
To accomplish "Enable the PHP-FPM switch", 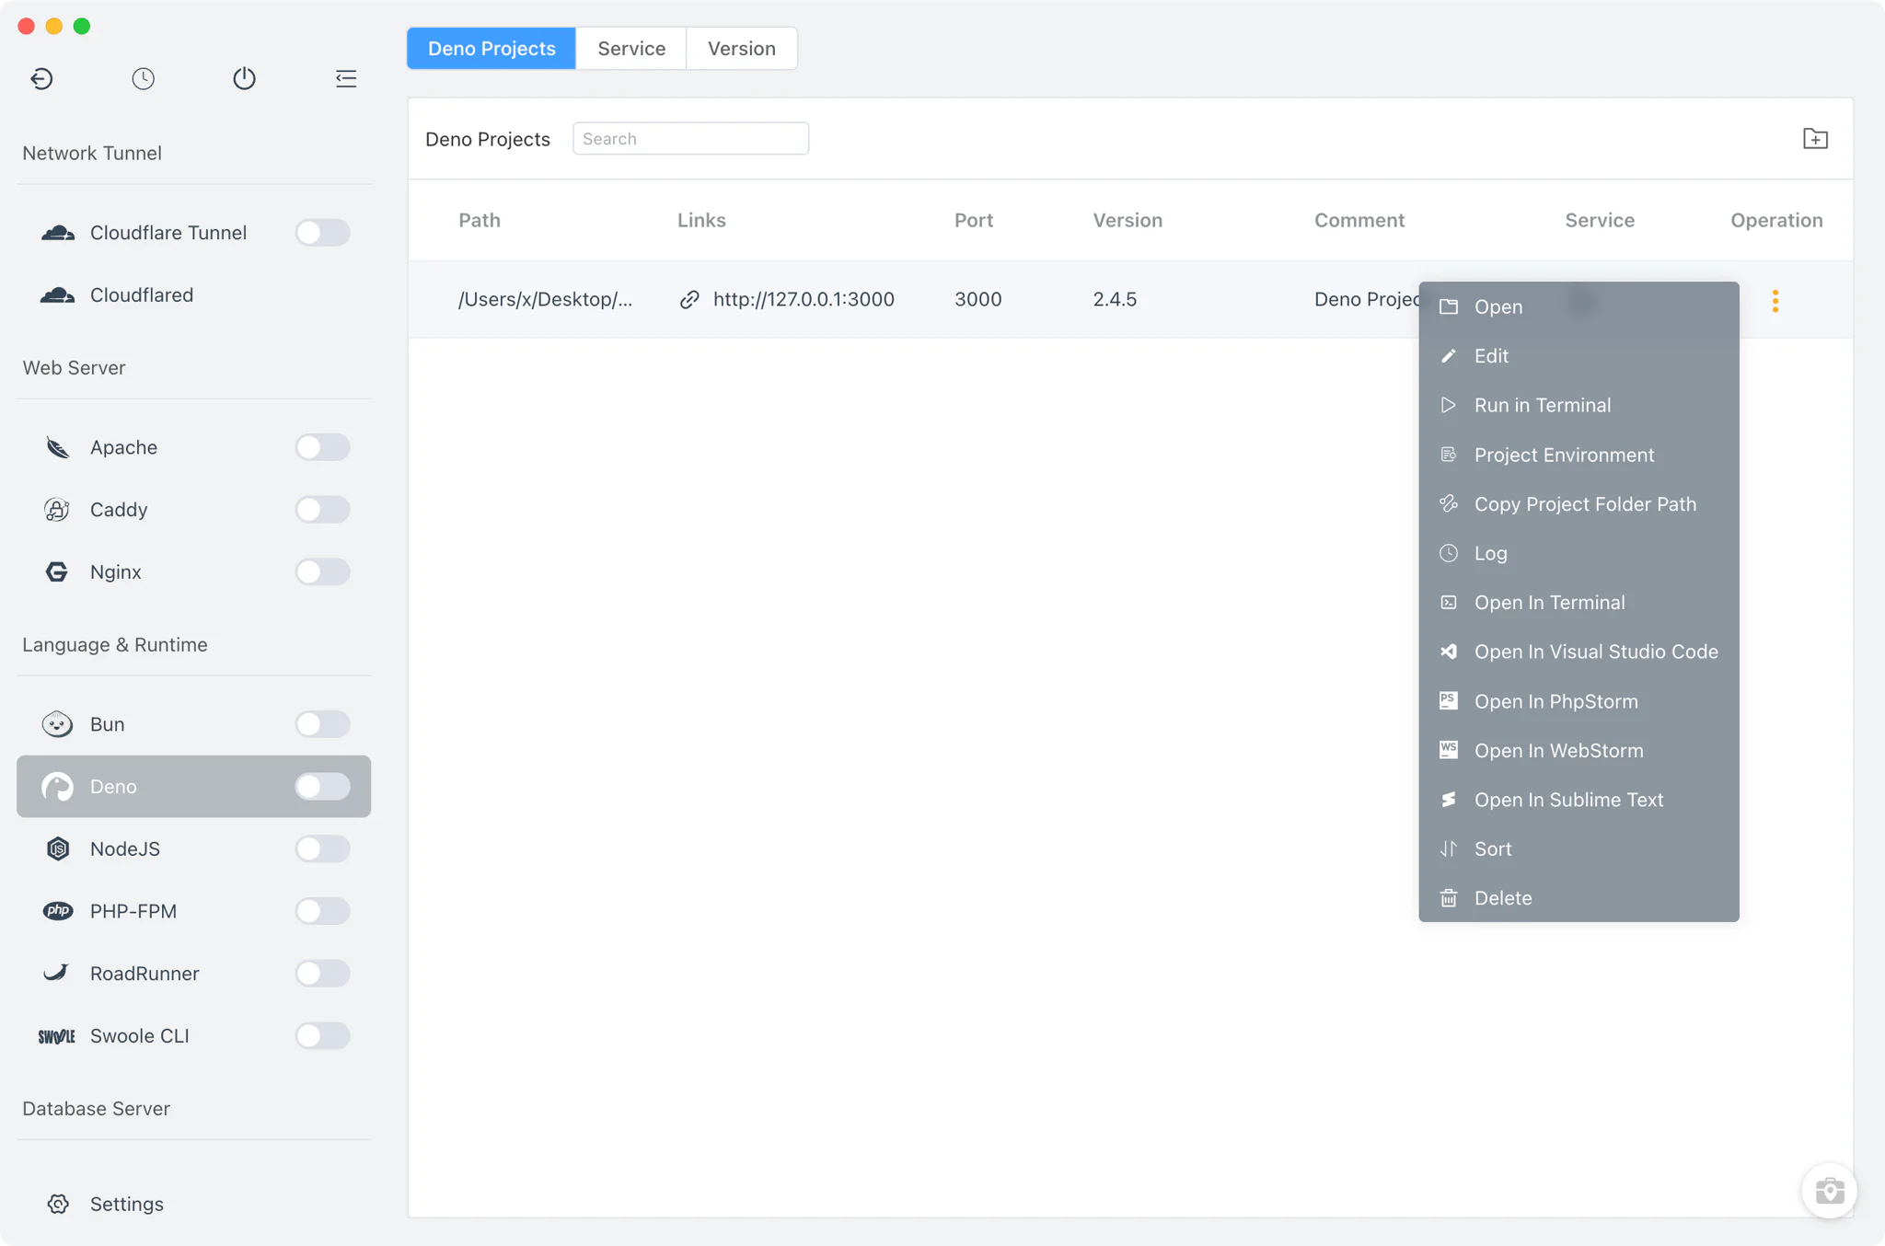I will click(322, 911).
